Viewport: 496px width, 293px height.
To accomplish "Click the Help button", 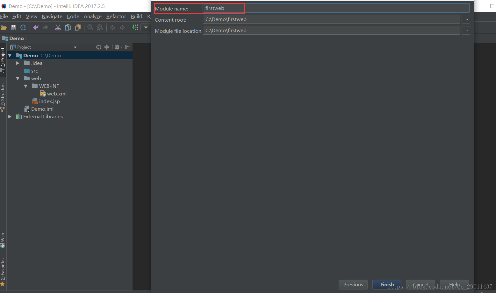I will click(x=454, y=284).
